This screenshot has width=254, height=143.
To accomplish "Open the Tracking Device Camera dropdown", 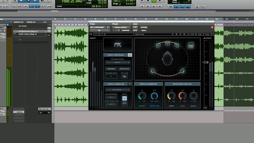I will click(117, 62).
